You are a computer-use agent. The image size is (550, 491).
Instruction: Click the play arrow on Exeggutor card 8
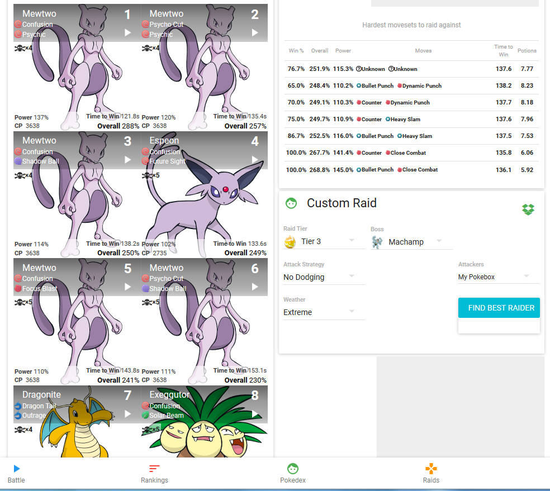pyautogui.click(x=255, y=414)
